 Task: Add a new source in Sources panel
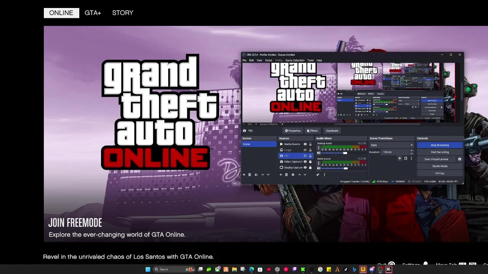click(281, 175)
